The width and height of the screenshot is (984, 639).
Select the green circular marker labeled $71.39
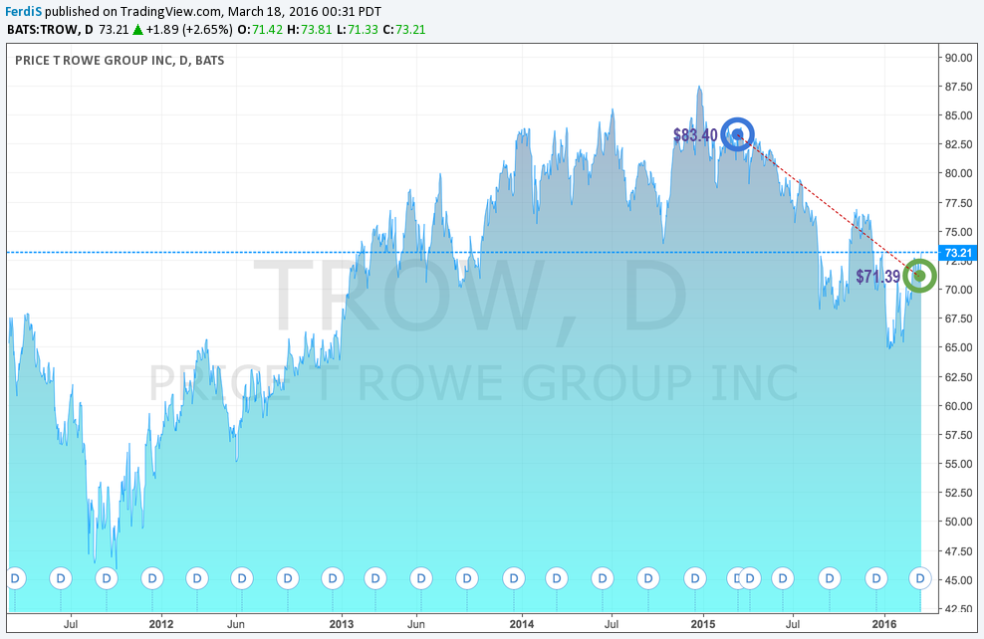(918, 274)
